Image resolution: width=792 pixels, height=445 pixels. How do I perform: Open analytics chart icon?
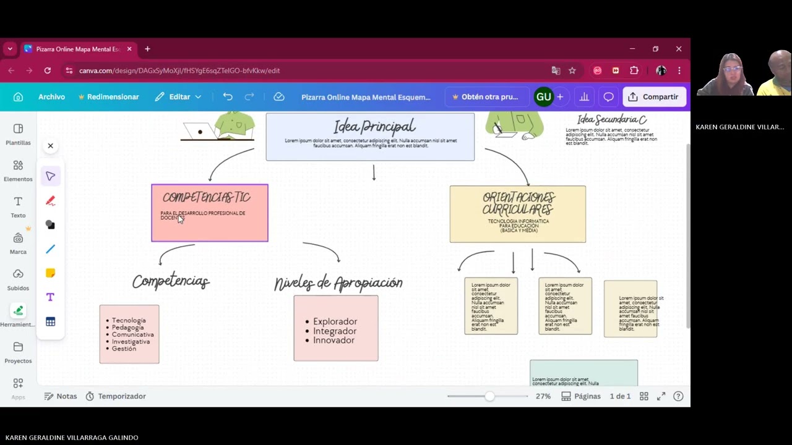[583, 97]
